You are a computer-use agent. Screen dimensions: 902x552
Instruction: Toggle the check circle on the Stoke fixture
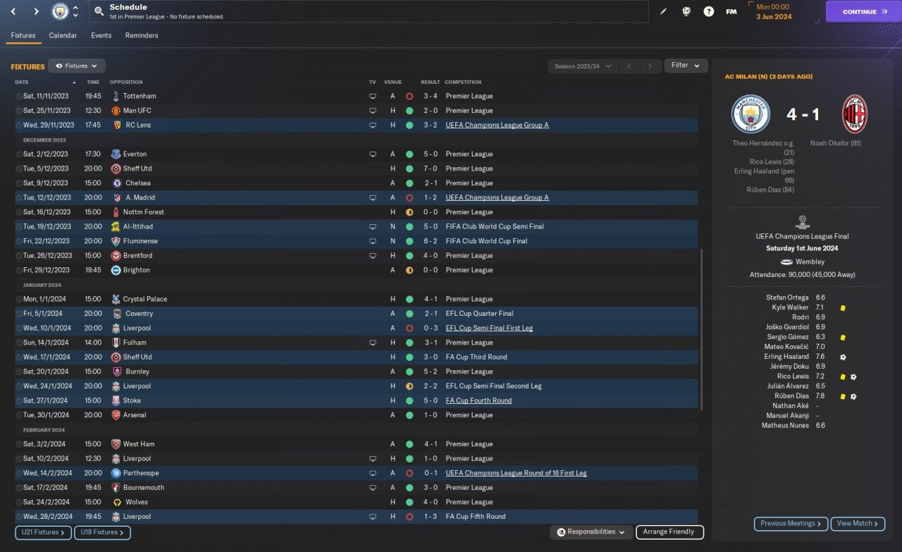pos(19,400)
